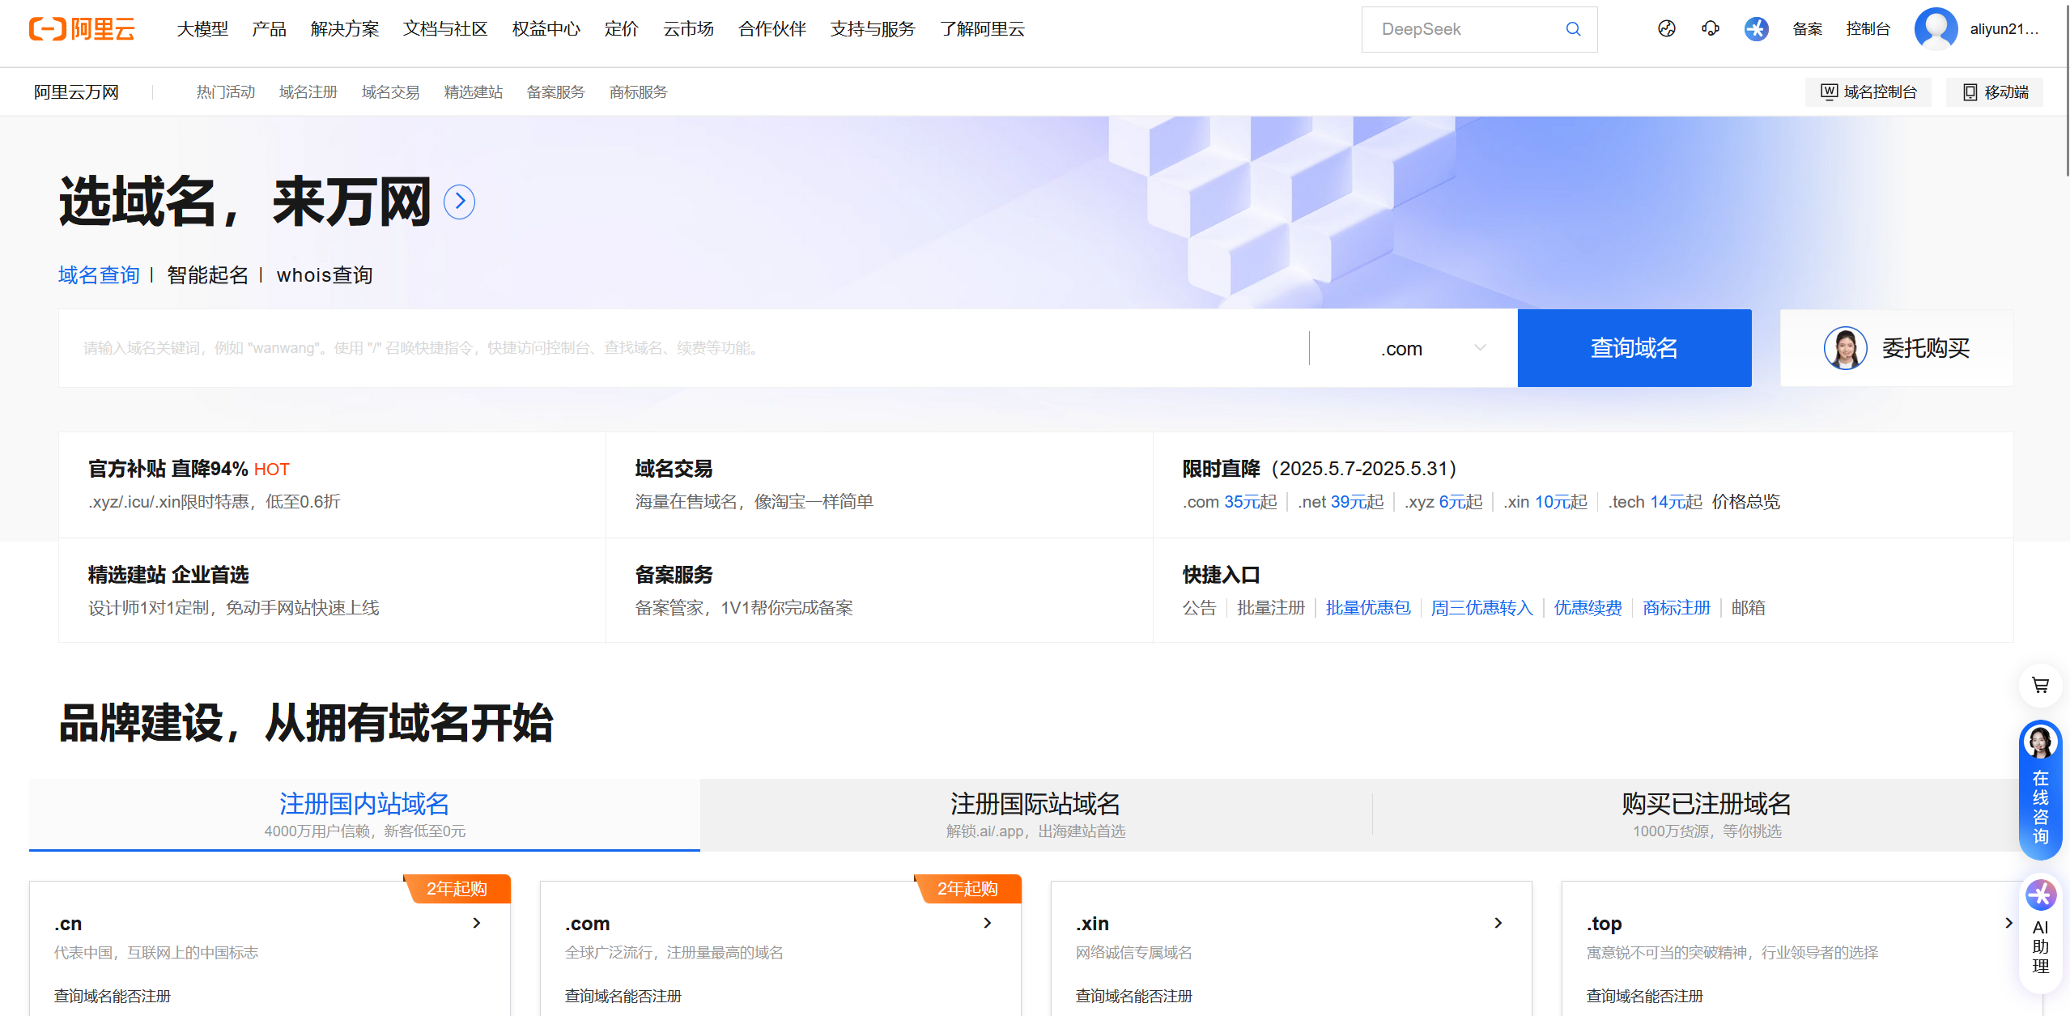Click the 批量注册 quick link

click(1271, 608)
